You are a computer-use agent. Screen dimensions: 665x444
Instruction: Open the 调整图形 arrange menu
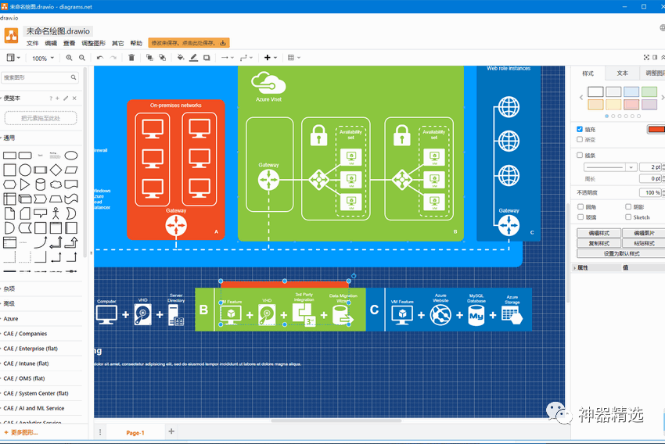click(94, 43)
